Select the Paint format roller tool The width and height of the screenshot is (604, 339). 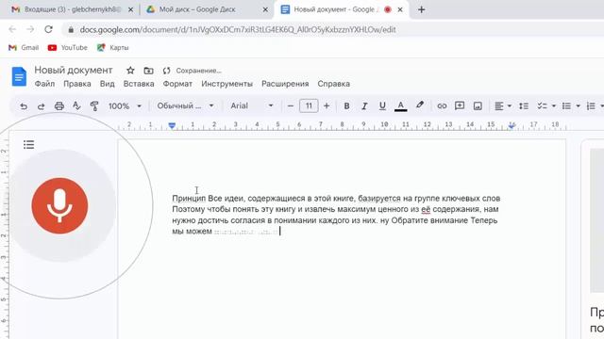point(94,105)
